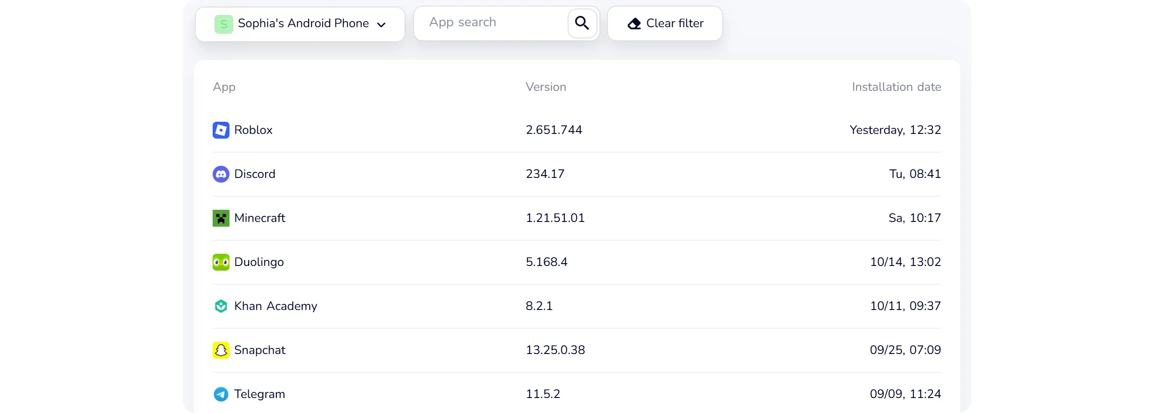Click the magnifier search icon button
The height and width of the screenshot is (413, 1154).
point(582,23)
